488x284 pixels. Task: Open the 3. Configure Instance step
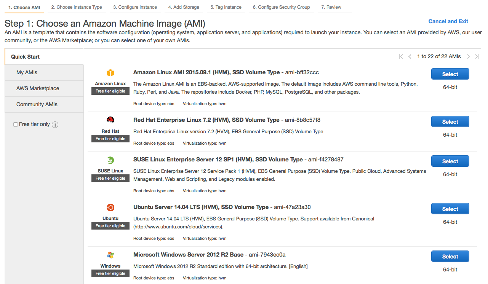(x=135, y=7)
